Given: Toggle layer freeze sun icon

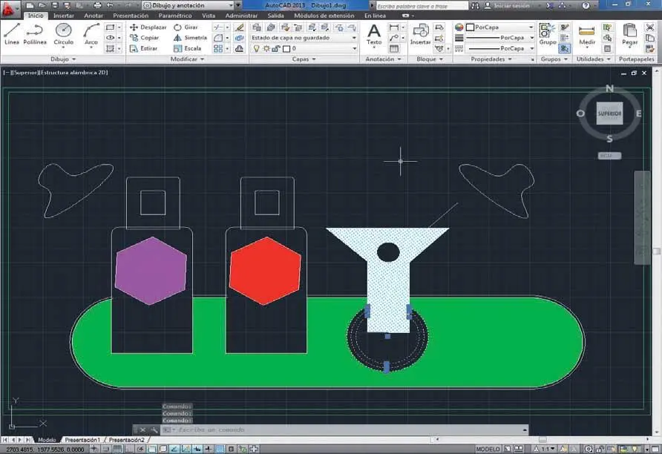Looking at the screenshot, I should (266, 48).
